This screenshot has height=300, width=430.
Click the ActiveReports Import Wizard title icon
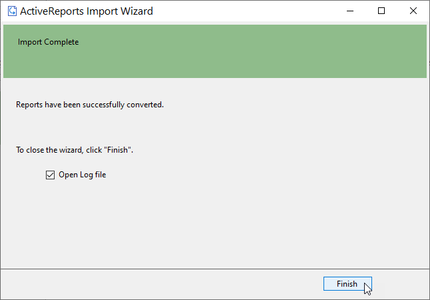(x=12, y=11)
